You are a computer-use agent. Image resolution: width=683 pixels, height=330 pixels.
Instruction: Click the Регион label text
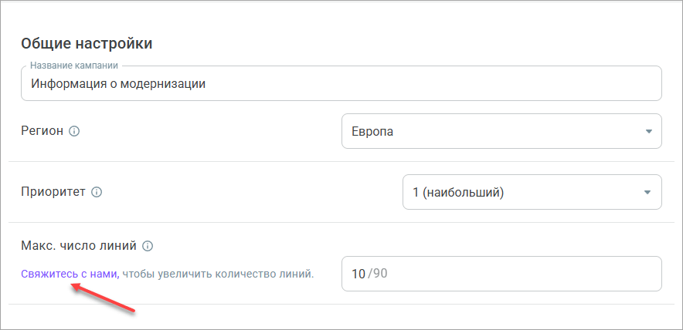coord(42,131)
